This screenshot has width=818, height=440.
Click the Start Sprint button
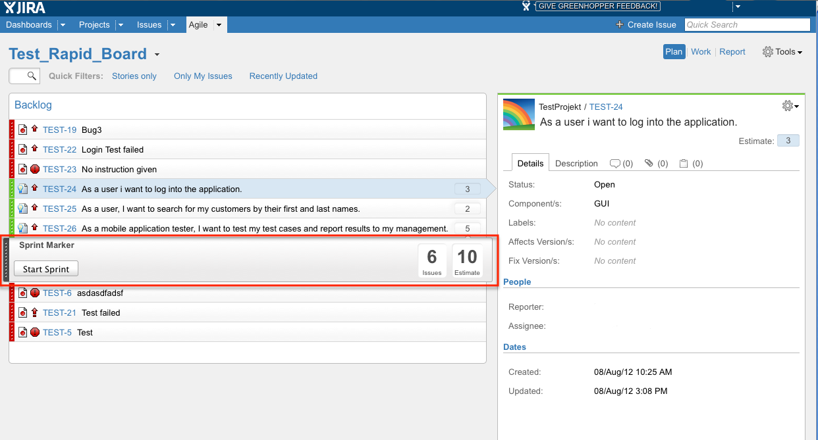[46, 269]
